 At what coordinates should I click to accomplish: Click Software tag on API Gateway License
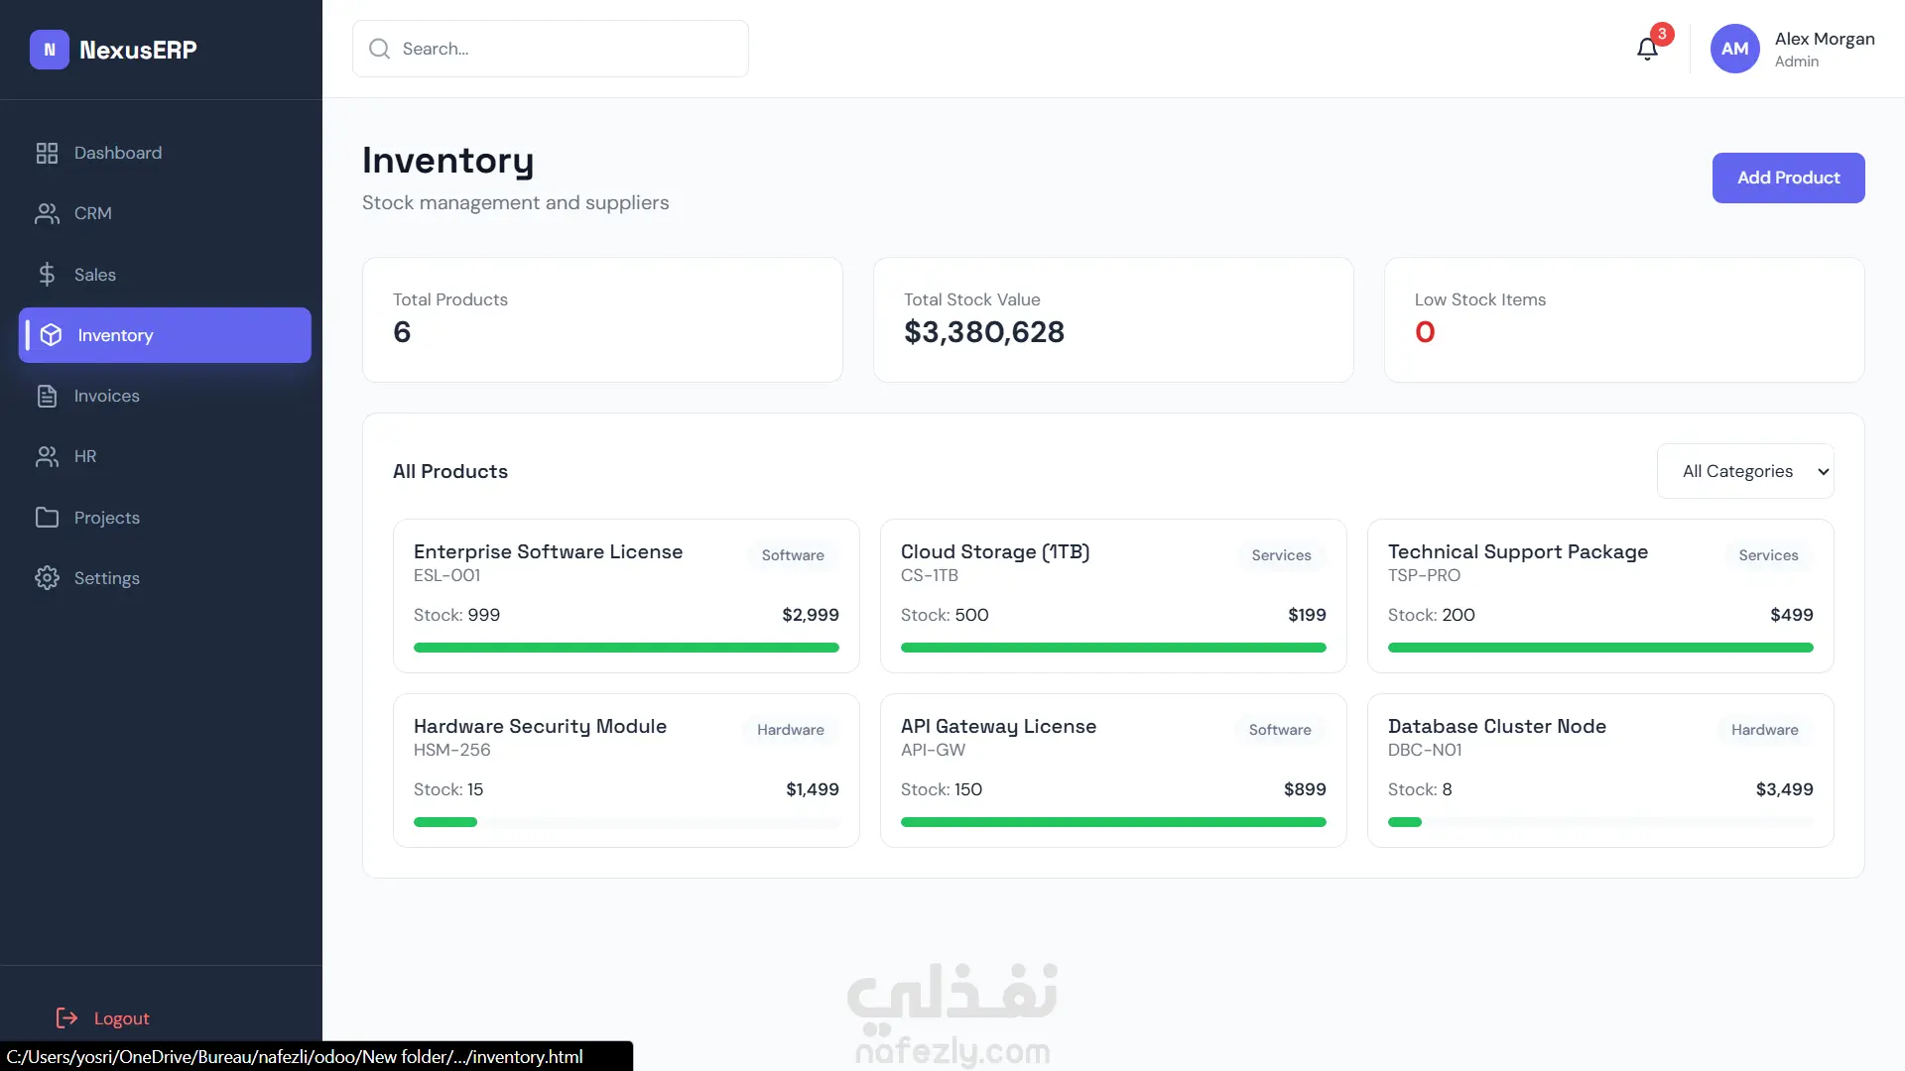pos(1280,730)
